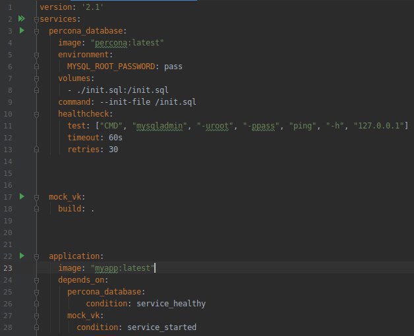Viewport: 414px width, 336px height.
Task: Collapse the services block fold marker
Action: [x=36, y=19]
